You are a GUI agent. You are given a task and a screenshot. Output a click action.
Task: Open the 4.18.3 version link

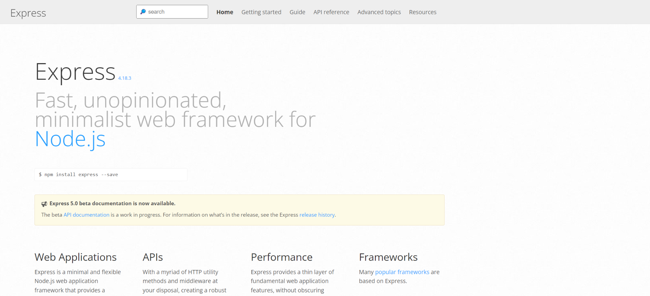click(125, 78)
